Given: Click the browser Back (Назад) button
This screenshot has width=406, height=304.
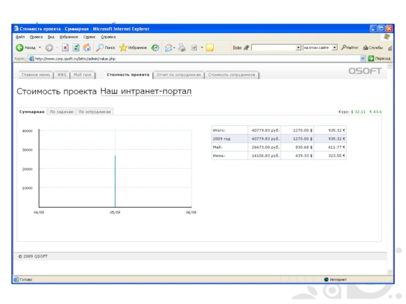Looking at the screenshot, I should click(25, 48).
